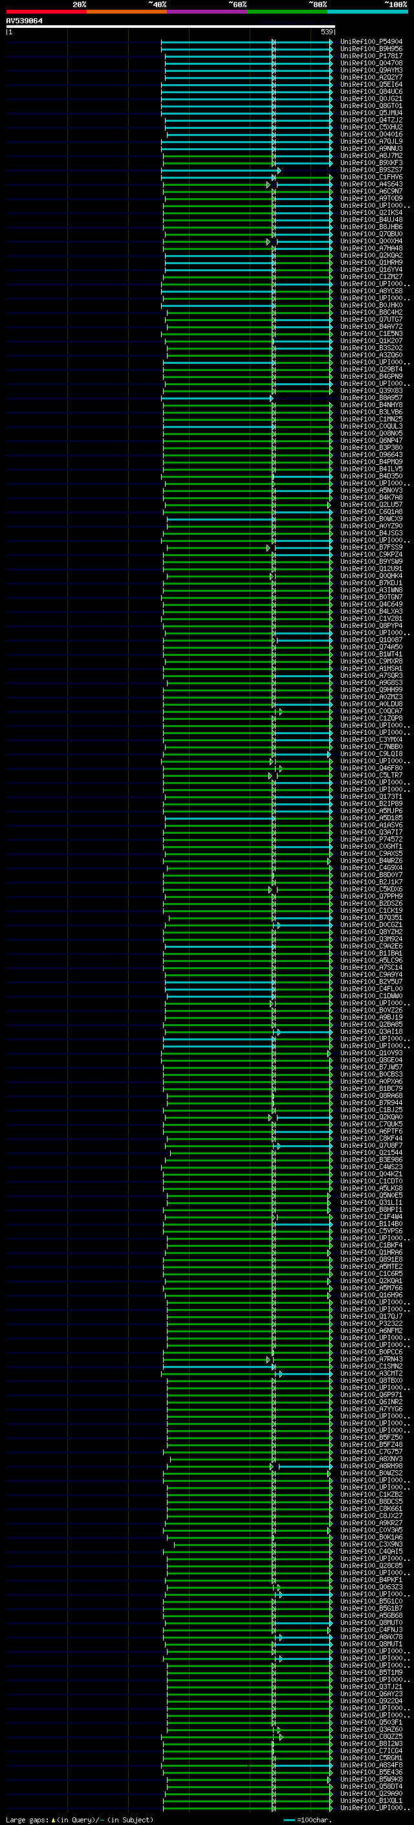This screenshot has height=1825, width=414.
Task: Select hit UniRef100_B9H956
Action: [x=371, y=49]
